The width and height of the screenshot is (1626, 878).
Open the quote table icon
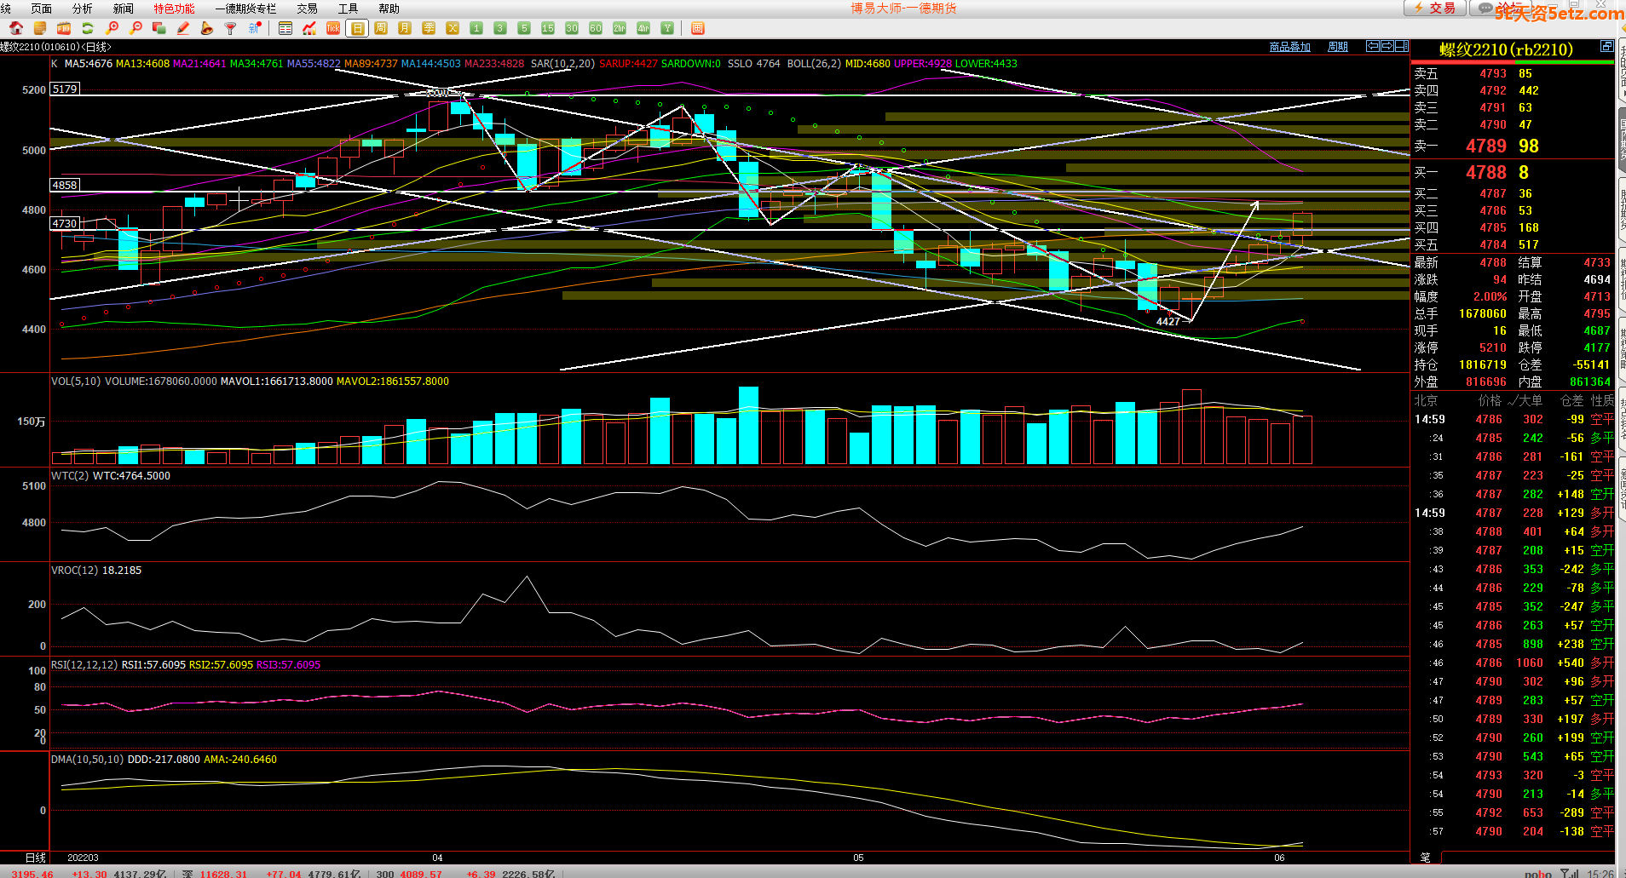pyautogui.click(x=285, y=28)
